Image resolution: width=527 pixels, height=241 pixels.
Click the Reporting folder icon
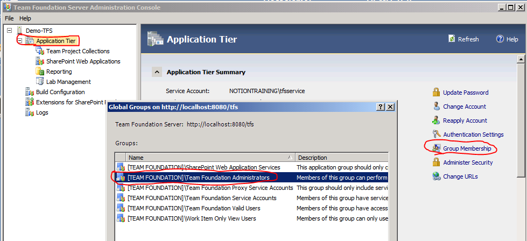(40, 72)
